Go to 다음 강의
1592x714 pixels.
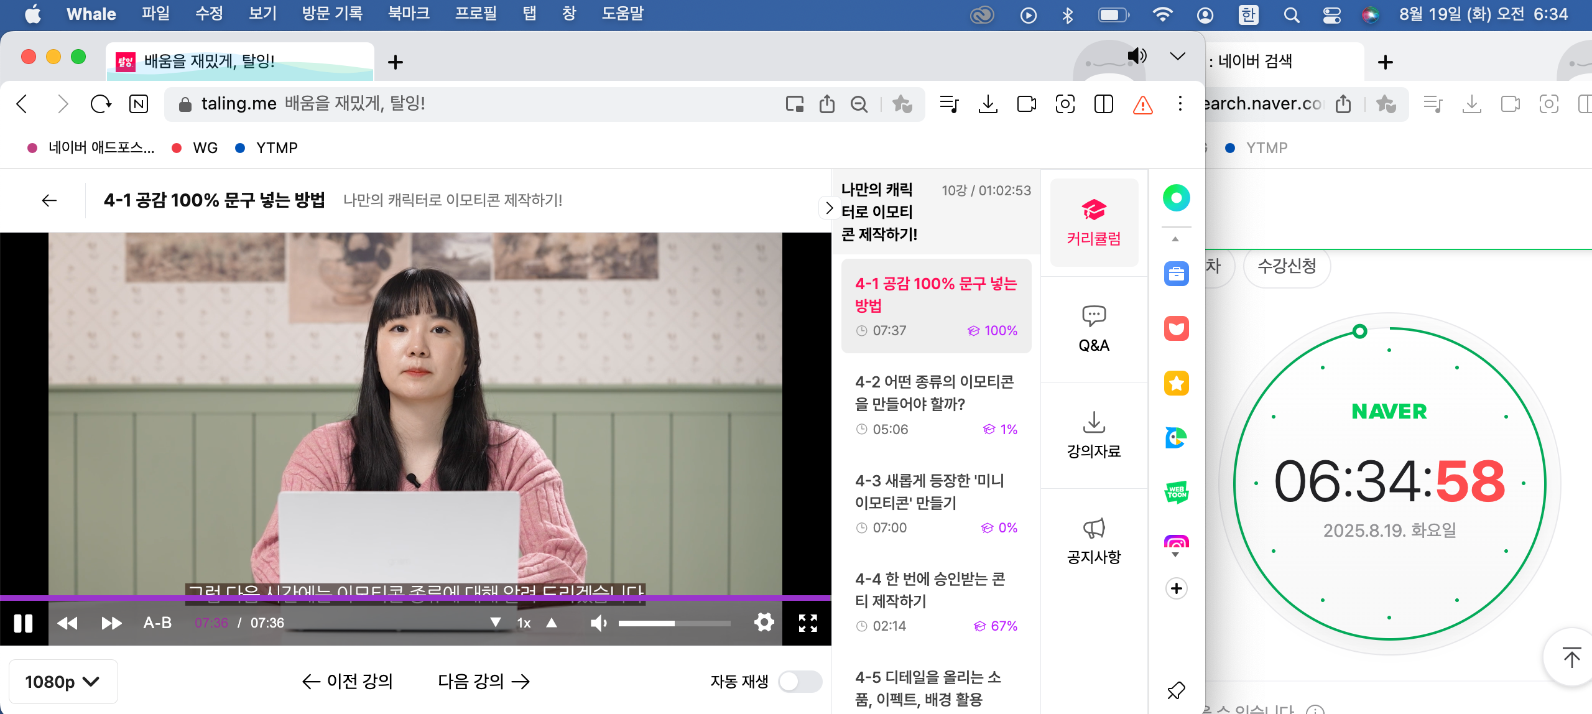pyautogui.click(x=484, y=681)
